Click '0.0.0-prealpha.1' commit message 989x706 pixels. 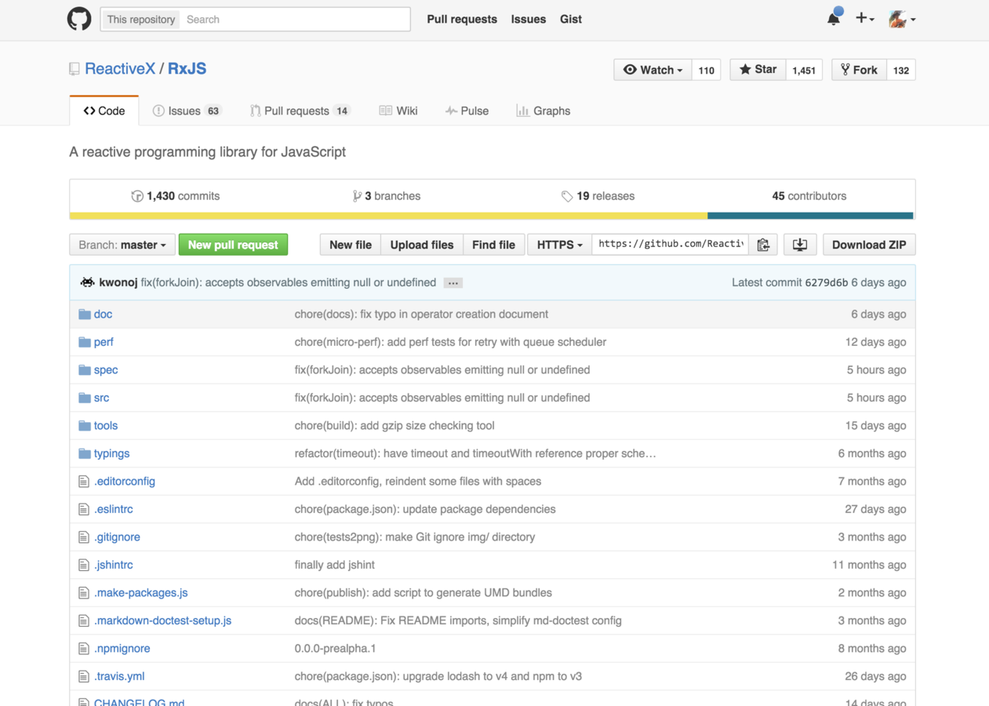coord(335,648)
